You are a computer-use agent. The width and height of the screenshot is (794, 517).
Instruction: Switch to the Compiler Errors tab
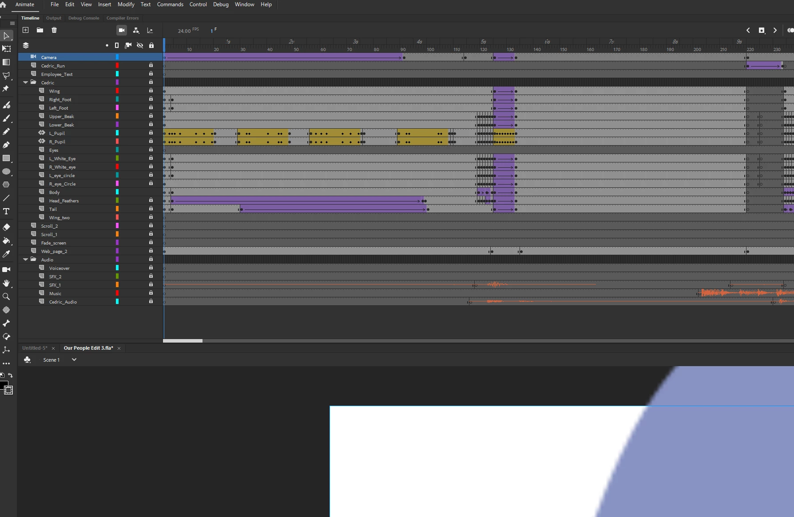[x=123, y=18]
